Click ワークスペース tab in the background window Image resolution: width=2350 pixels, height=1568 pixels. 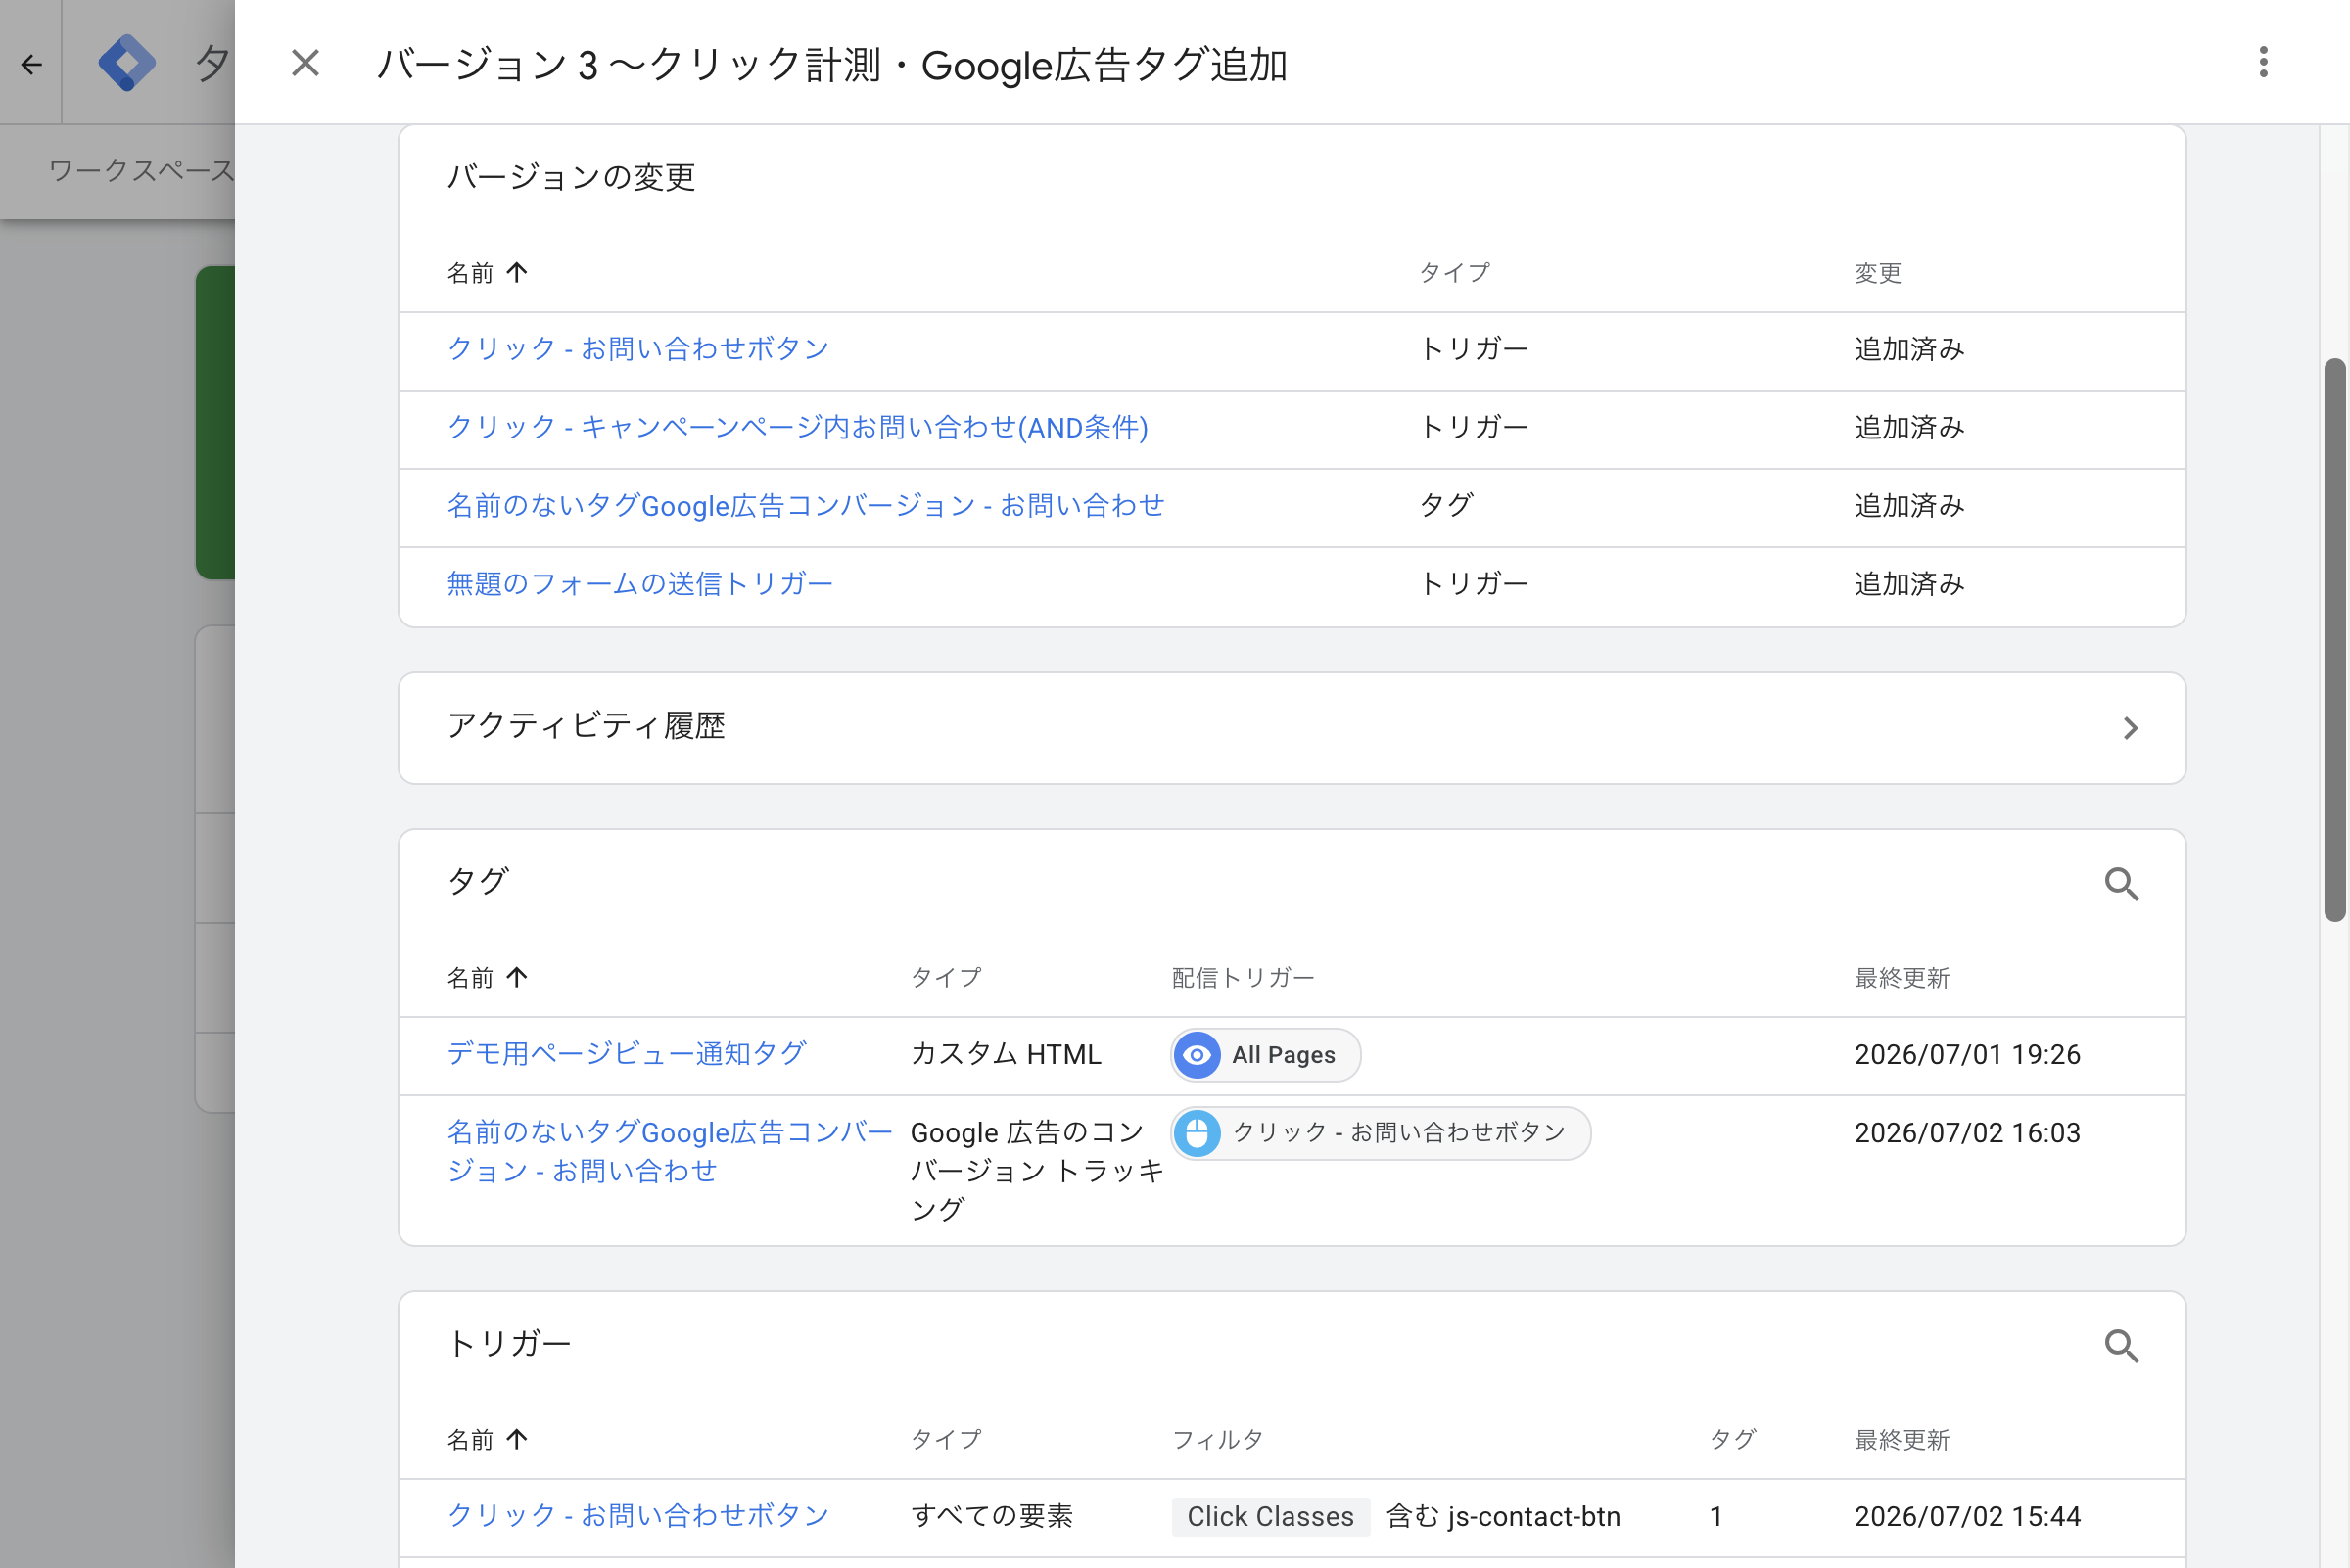pos(141,171)
